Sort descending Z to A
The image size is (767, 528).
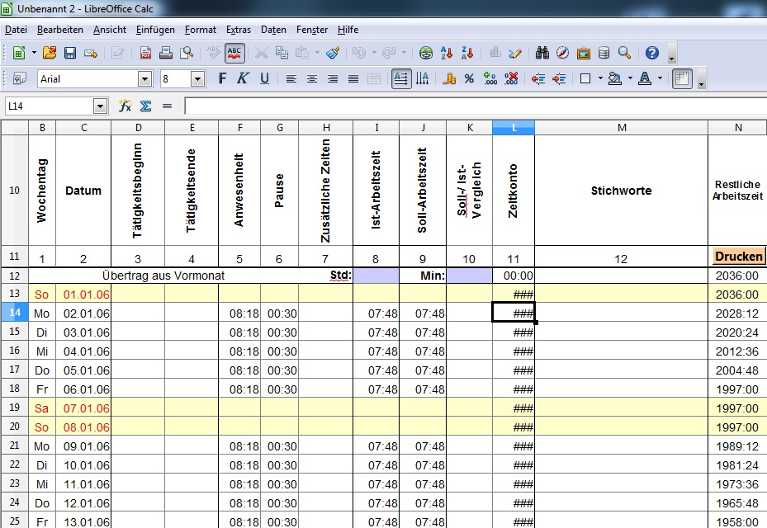point(467,53)
